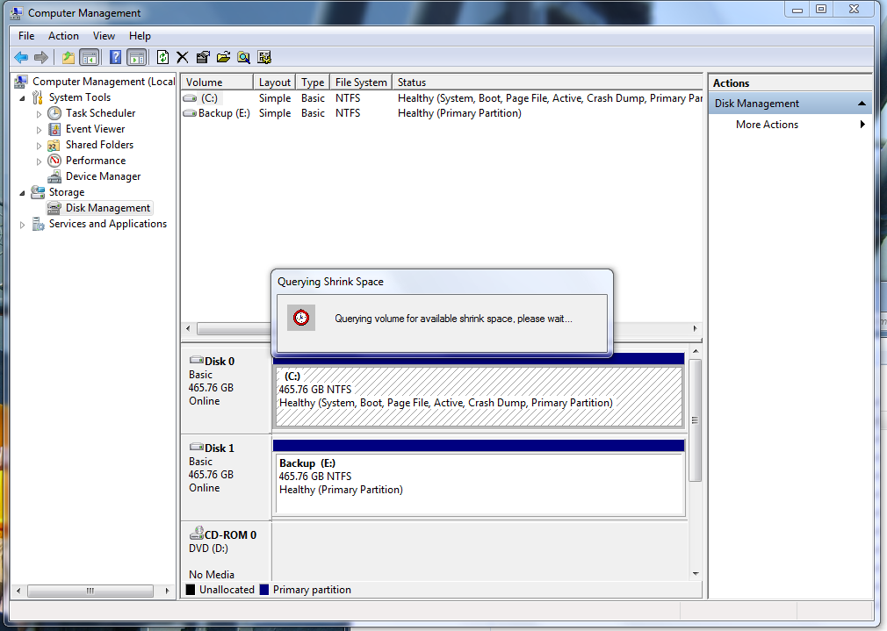Screen dimensions: 887x631
Task: Toggle the Show/Hide Console Tree icon
Action: point(88,57)
